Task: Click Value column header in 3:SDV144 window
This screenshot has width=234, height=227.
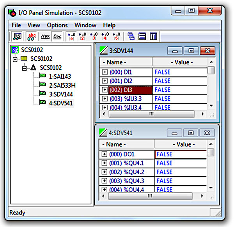Action: pyautogui.click(x=180, y=62)
